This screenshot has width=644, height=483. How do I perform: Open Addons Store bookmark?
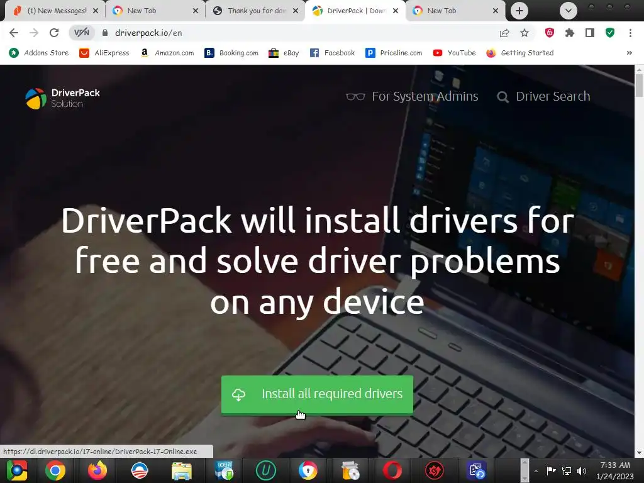(x=39, y=53)
